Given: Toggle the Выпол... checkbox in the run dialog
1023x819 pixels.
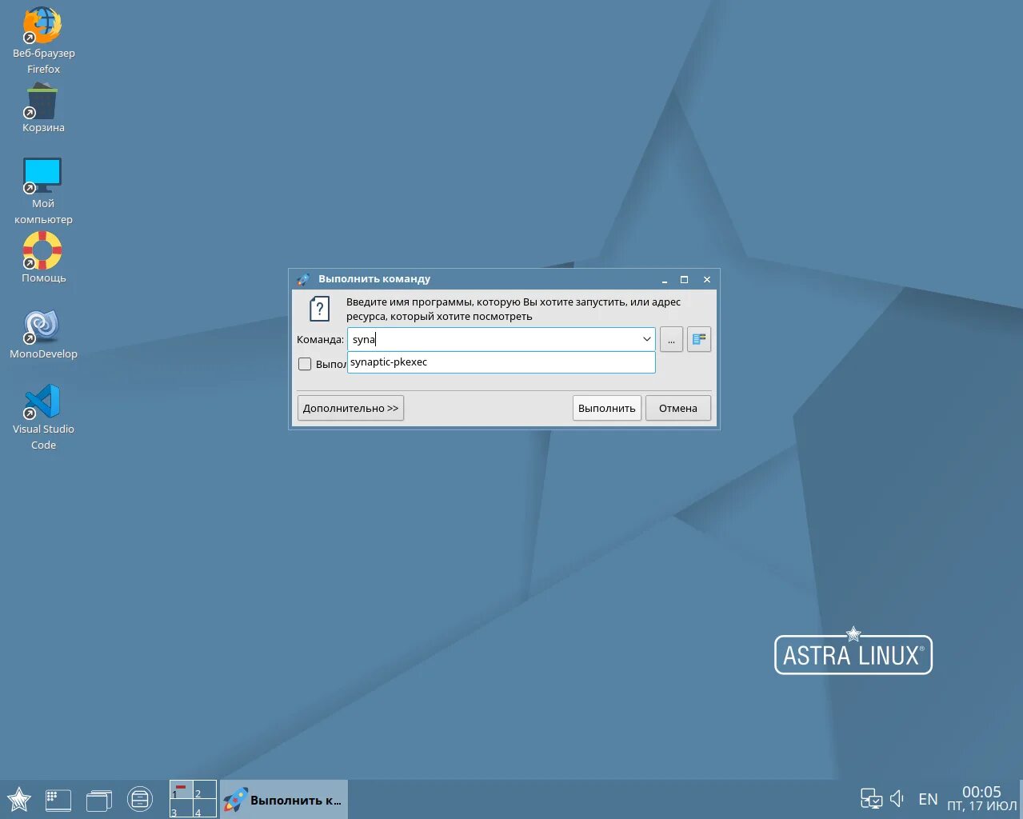Looking at the screenshot, I should pyautogui.click(x=305, y=364).
